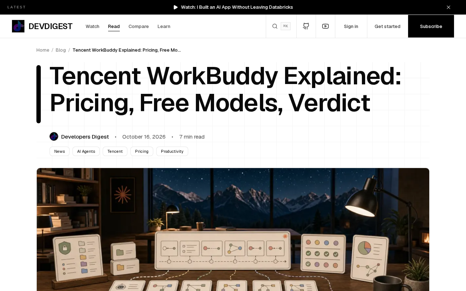Open the Compare menu item

139,26
